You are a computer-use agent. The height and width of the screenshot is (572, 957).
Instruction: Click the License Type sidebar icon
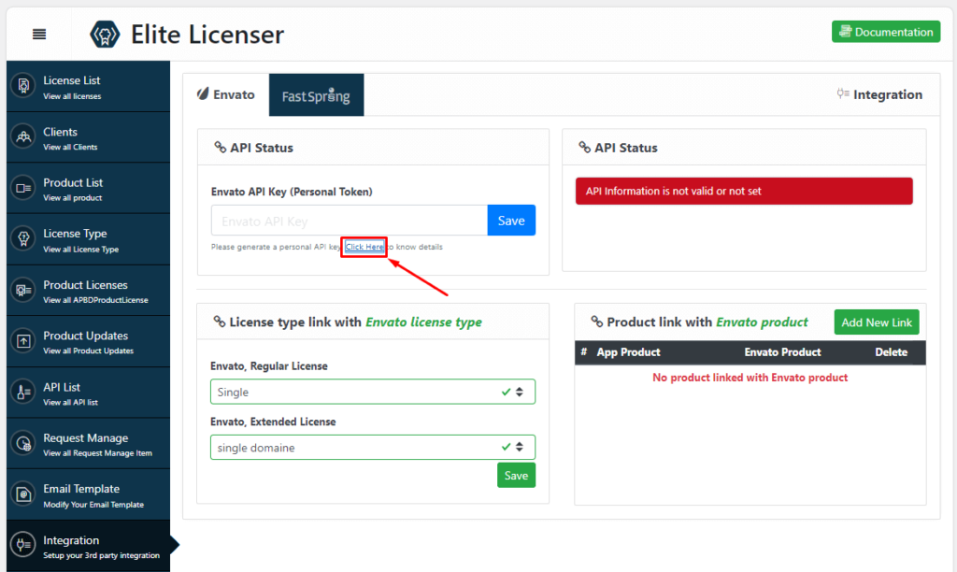pos(23,238)
